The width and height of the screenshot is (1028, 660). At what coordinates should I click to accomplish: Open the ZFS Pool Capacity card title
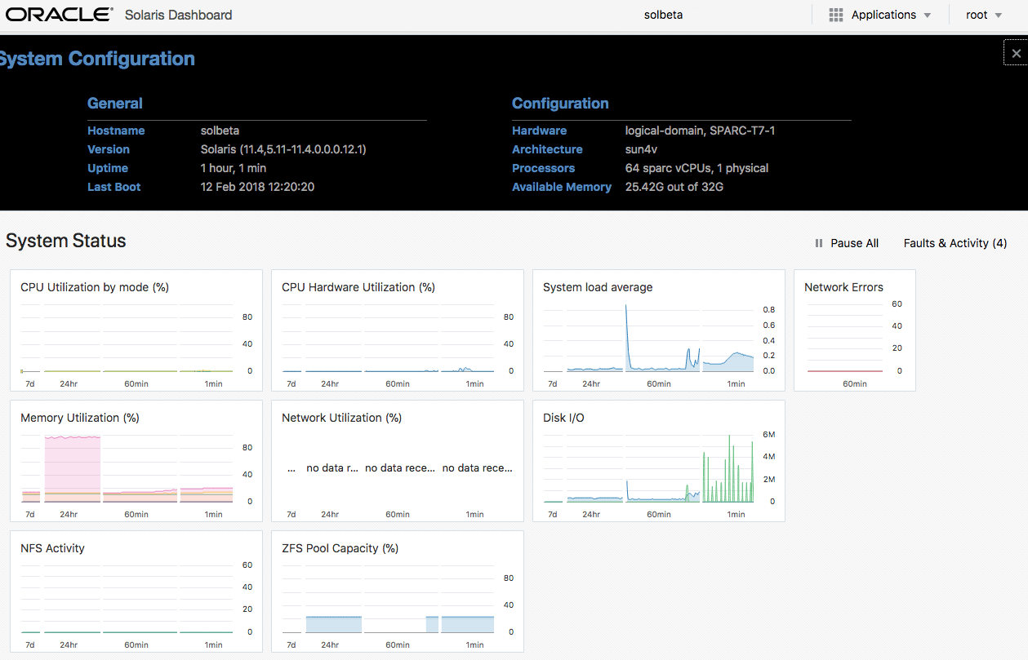340,548
